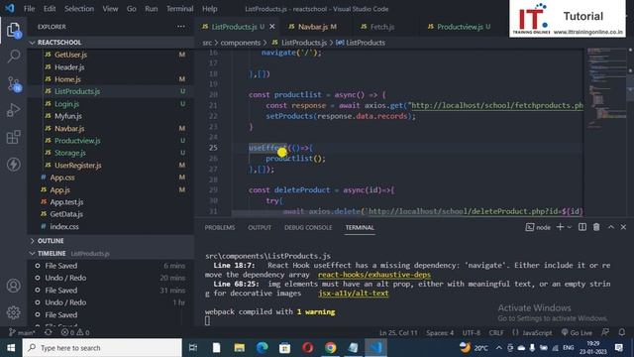Viewport: 634px width, 357px height.
Task: Split the terminal panel
Action: click(582, 227)
